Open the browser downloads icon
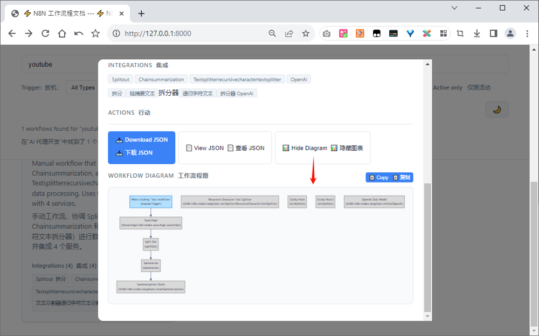Image resolution: width=539 pixels, height=336 pixels. click(x=476, y=33)
